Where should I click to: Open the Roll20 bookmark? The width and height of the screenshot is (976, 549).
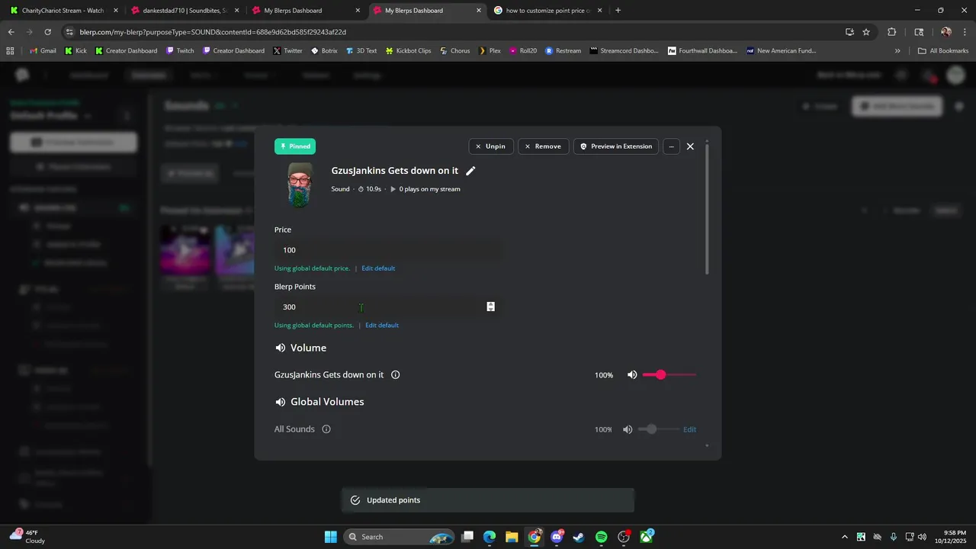click(523, 51)
